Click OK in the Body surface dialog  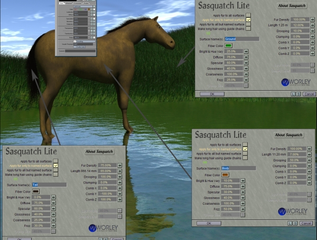209,223
